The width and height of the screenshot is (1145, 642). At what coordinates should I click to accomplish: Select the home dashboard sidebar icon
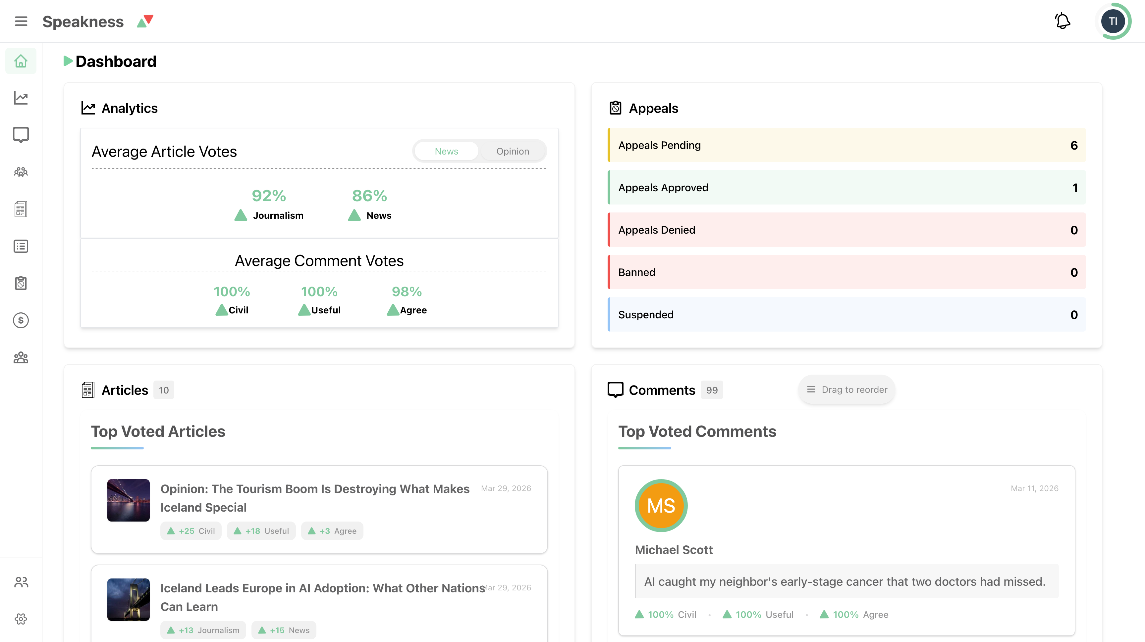pos(21,61)
